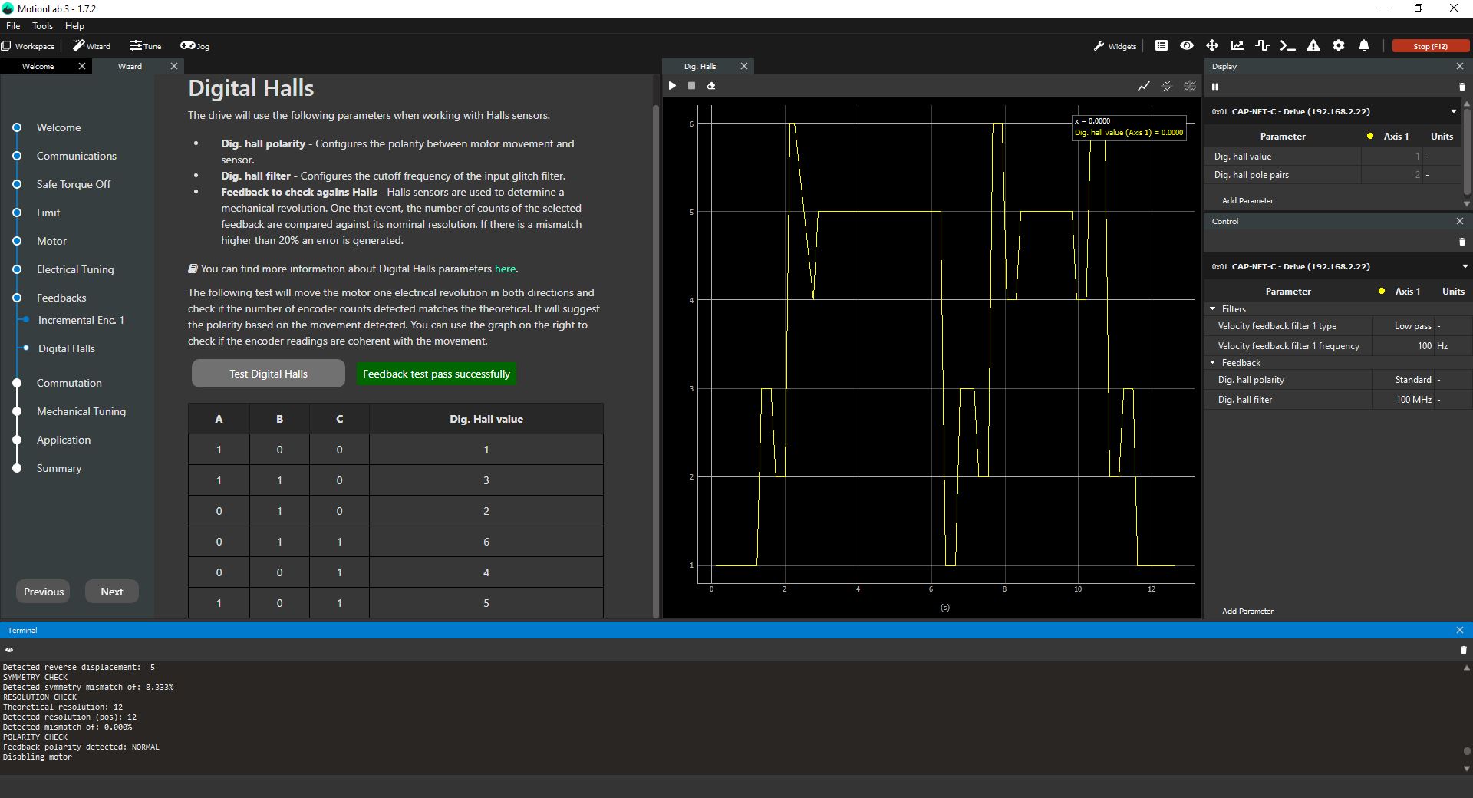Start graph capture with the play button
1473x798 pixels.
tap(672, 86)
